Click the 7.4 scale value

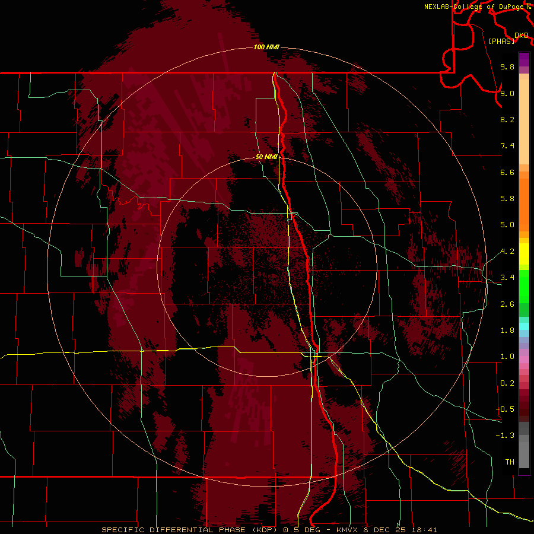507,146
